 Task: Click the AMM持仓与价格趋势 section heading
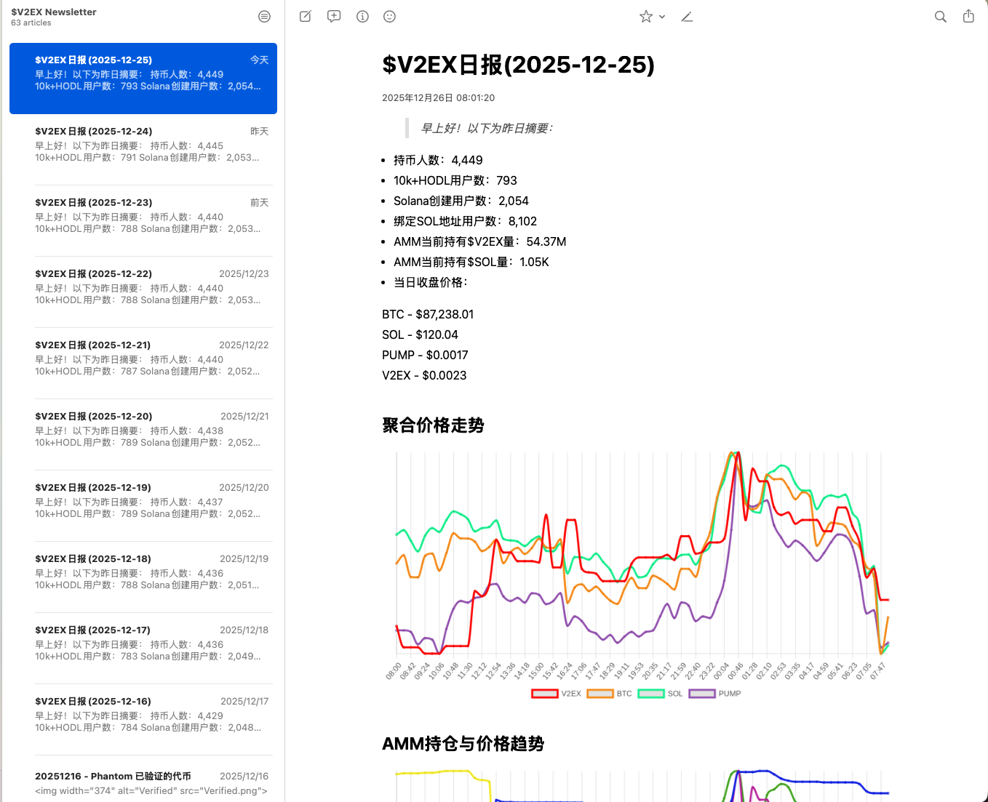pos(463,743)
